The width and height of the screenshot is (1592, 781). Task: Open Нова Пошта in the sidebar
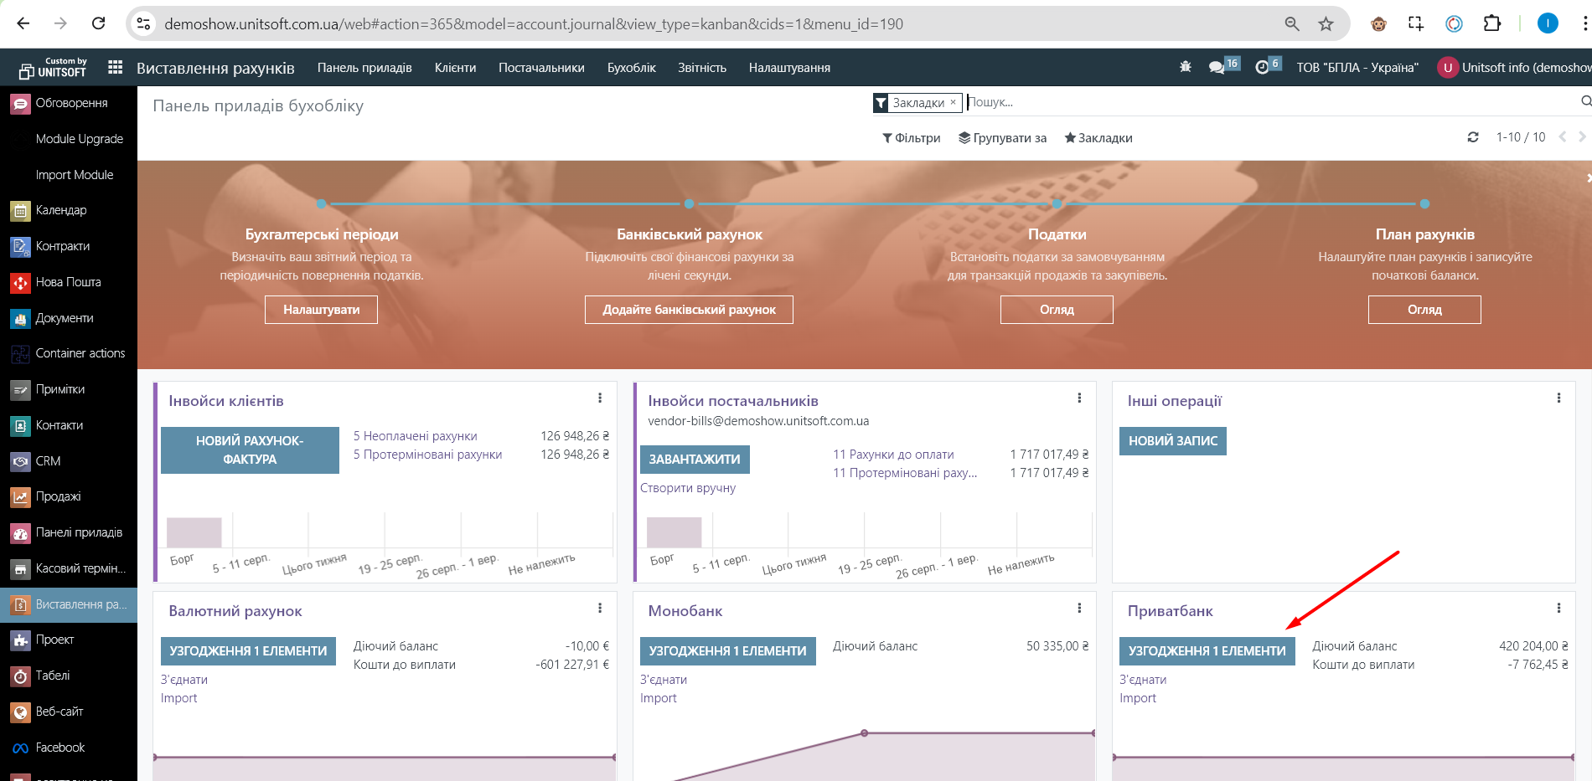(x=68, y=282)
